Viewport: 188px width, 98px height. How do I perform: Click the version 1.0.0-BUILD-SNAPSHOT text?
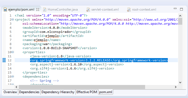coord(59,48)
